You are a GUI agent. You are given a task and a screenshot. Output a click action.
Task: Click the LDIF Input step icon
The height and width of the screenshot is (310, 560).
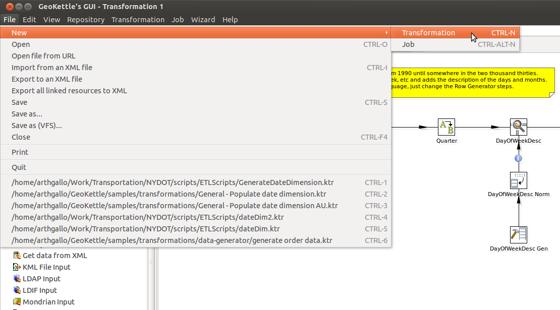click(x=17, y=290)
